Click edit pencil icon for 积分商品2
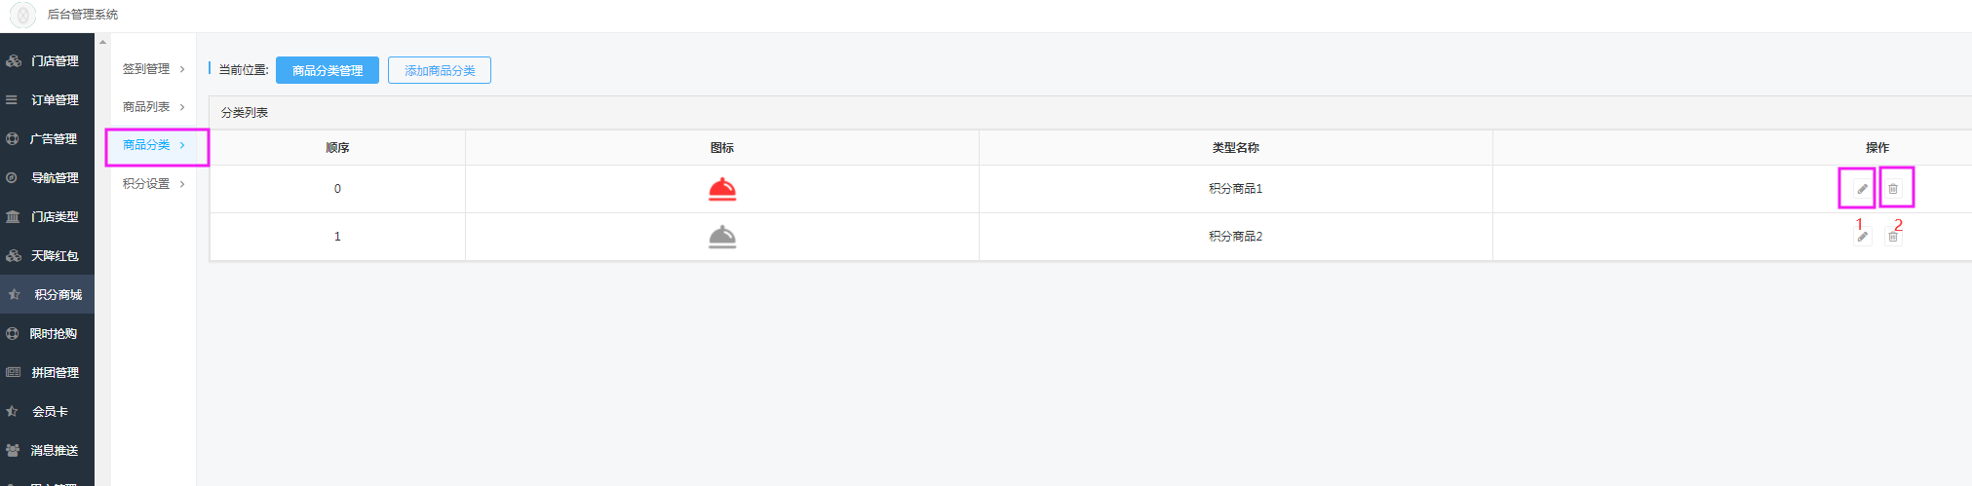The image size is (1972, 486). [1862, 237]
